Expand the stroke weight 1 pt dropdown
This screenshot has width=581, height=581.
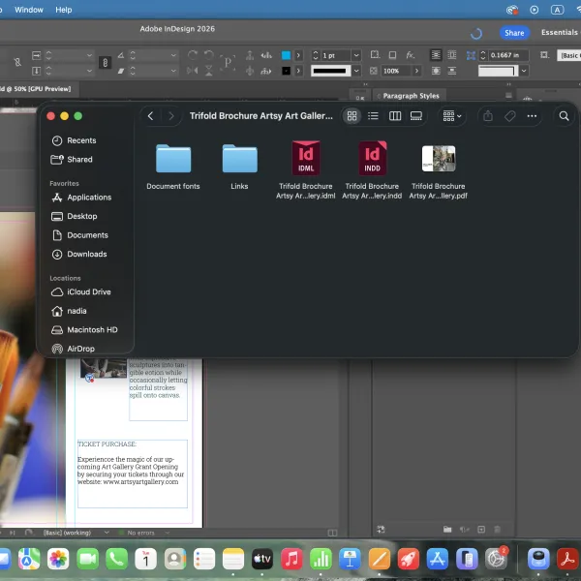coord(356,55)
